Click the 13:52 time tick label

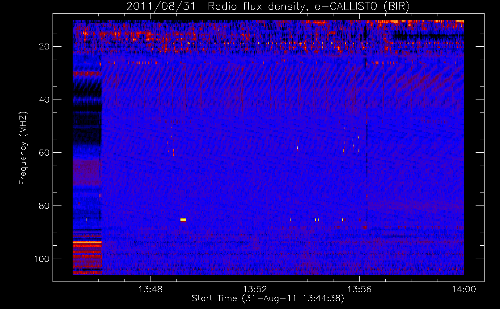pyautogui.click(x=255, y=290)
